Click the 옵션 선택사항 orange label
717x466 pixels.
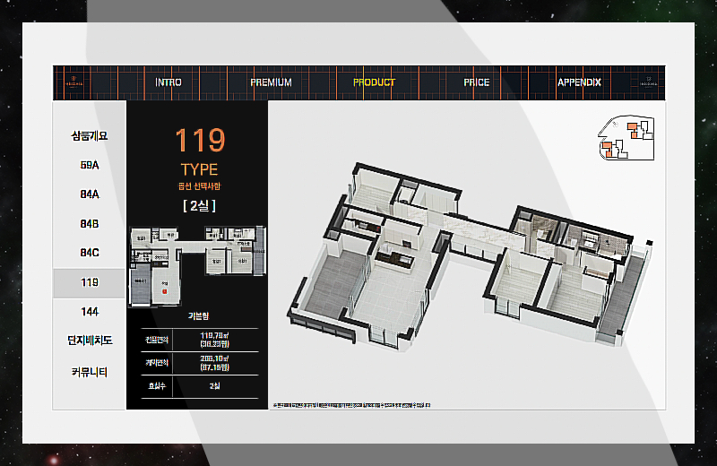[199, 186]
